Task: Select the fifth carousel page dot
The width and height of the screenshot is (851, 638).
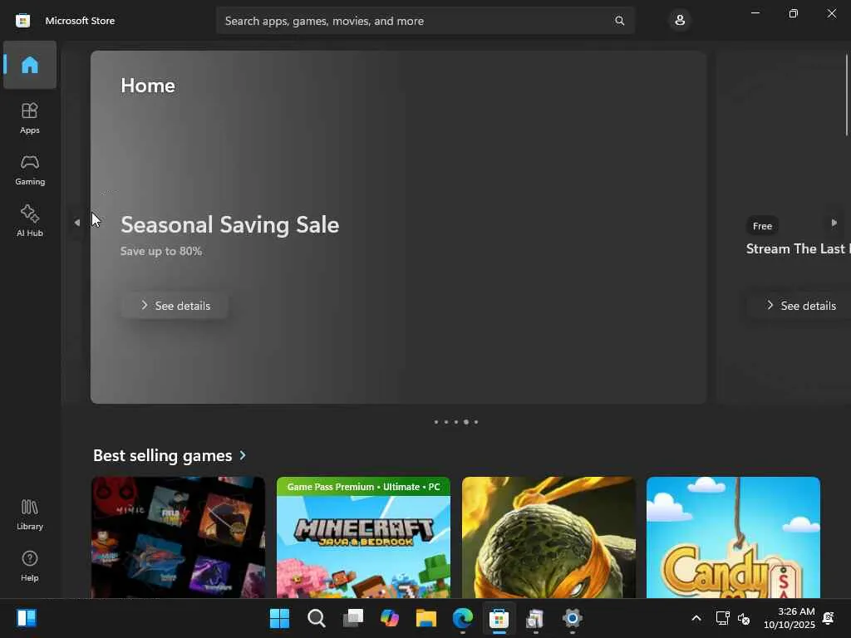Action: coord(476,422)
